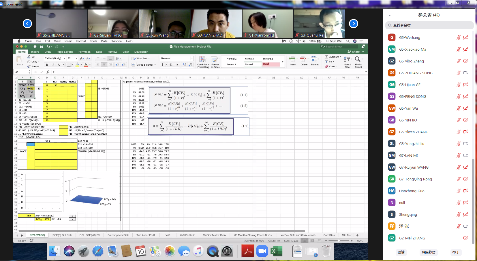
Task: Open the VaR Portfolio sheet tab
Action: (x=187, y=235)
